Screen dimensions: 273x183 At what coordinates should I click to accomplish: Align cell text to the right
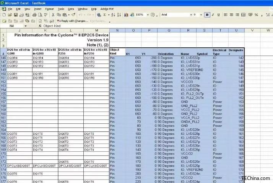point(237,15)
